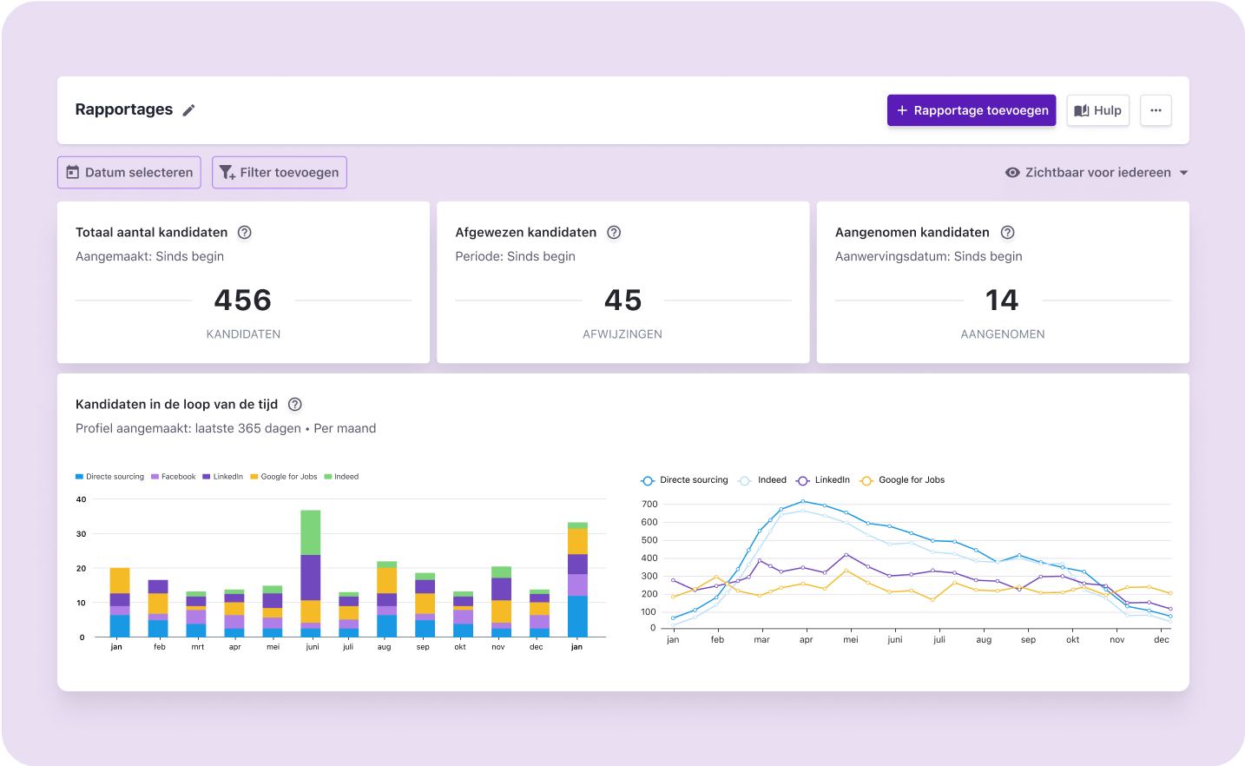Image resolution: width=1245 pixels, height=766 pixels.
Task: Open the Hulp documentation
Action: (1097, 110)
